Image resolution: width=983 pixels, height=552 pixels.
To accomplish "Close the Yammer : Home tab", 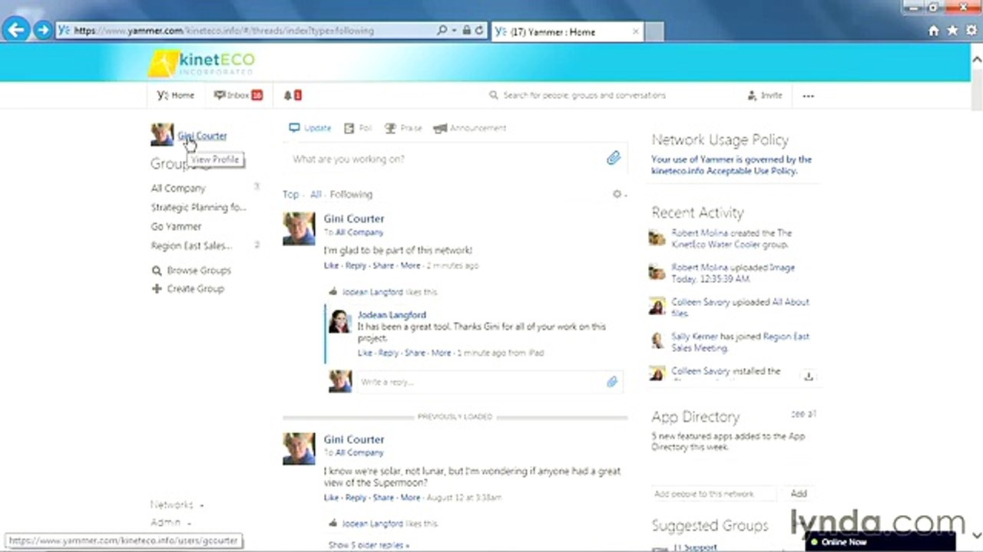I will 635,31.
